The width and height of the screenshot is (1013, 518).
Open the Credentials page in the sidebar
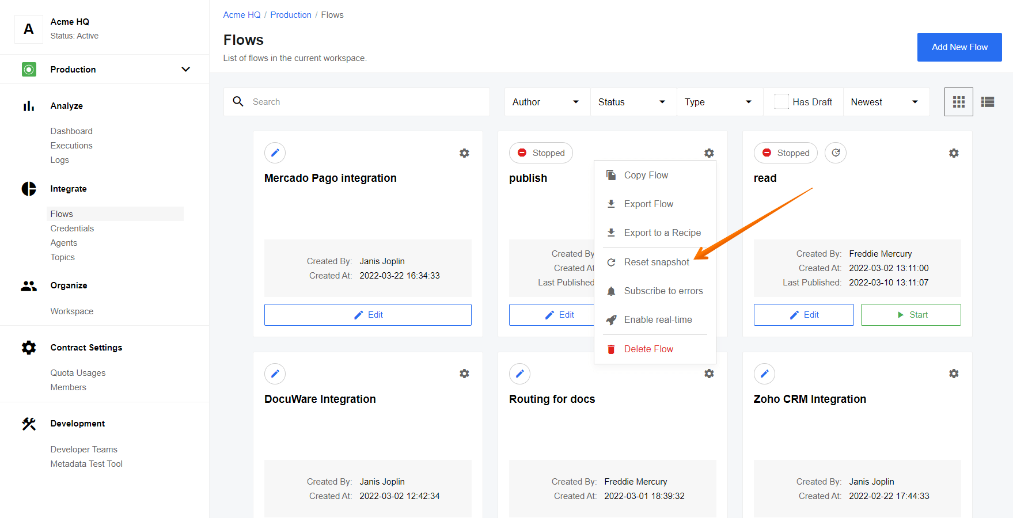point(72,228)
